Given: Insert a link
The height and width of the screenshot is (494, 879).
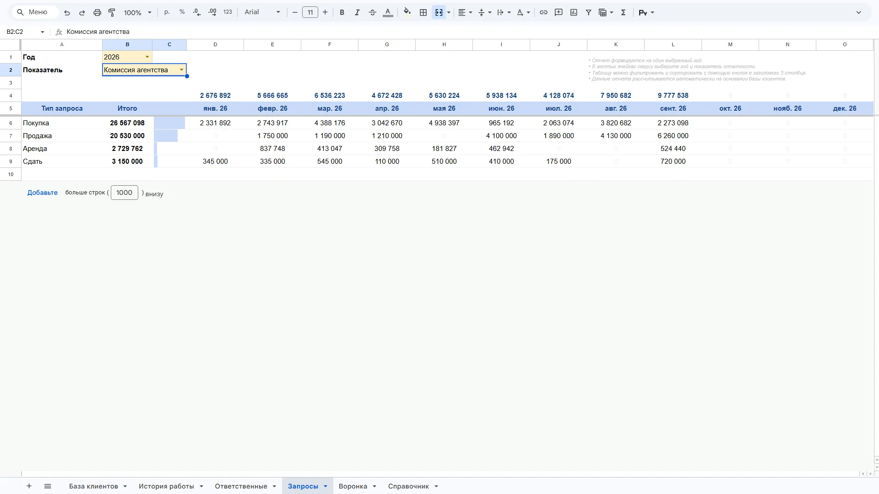Looking at the screenshot, I should coord(543,12).
